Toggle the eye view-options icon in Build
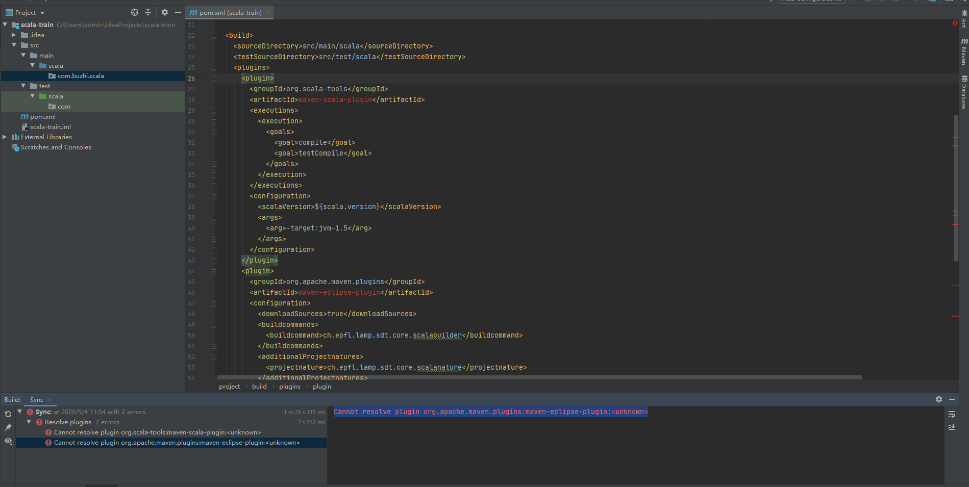 point(8,441)
